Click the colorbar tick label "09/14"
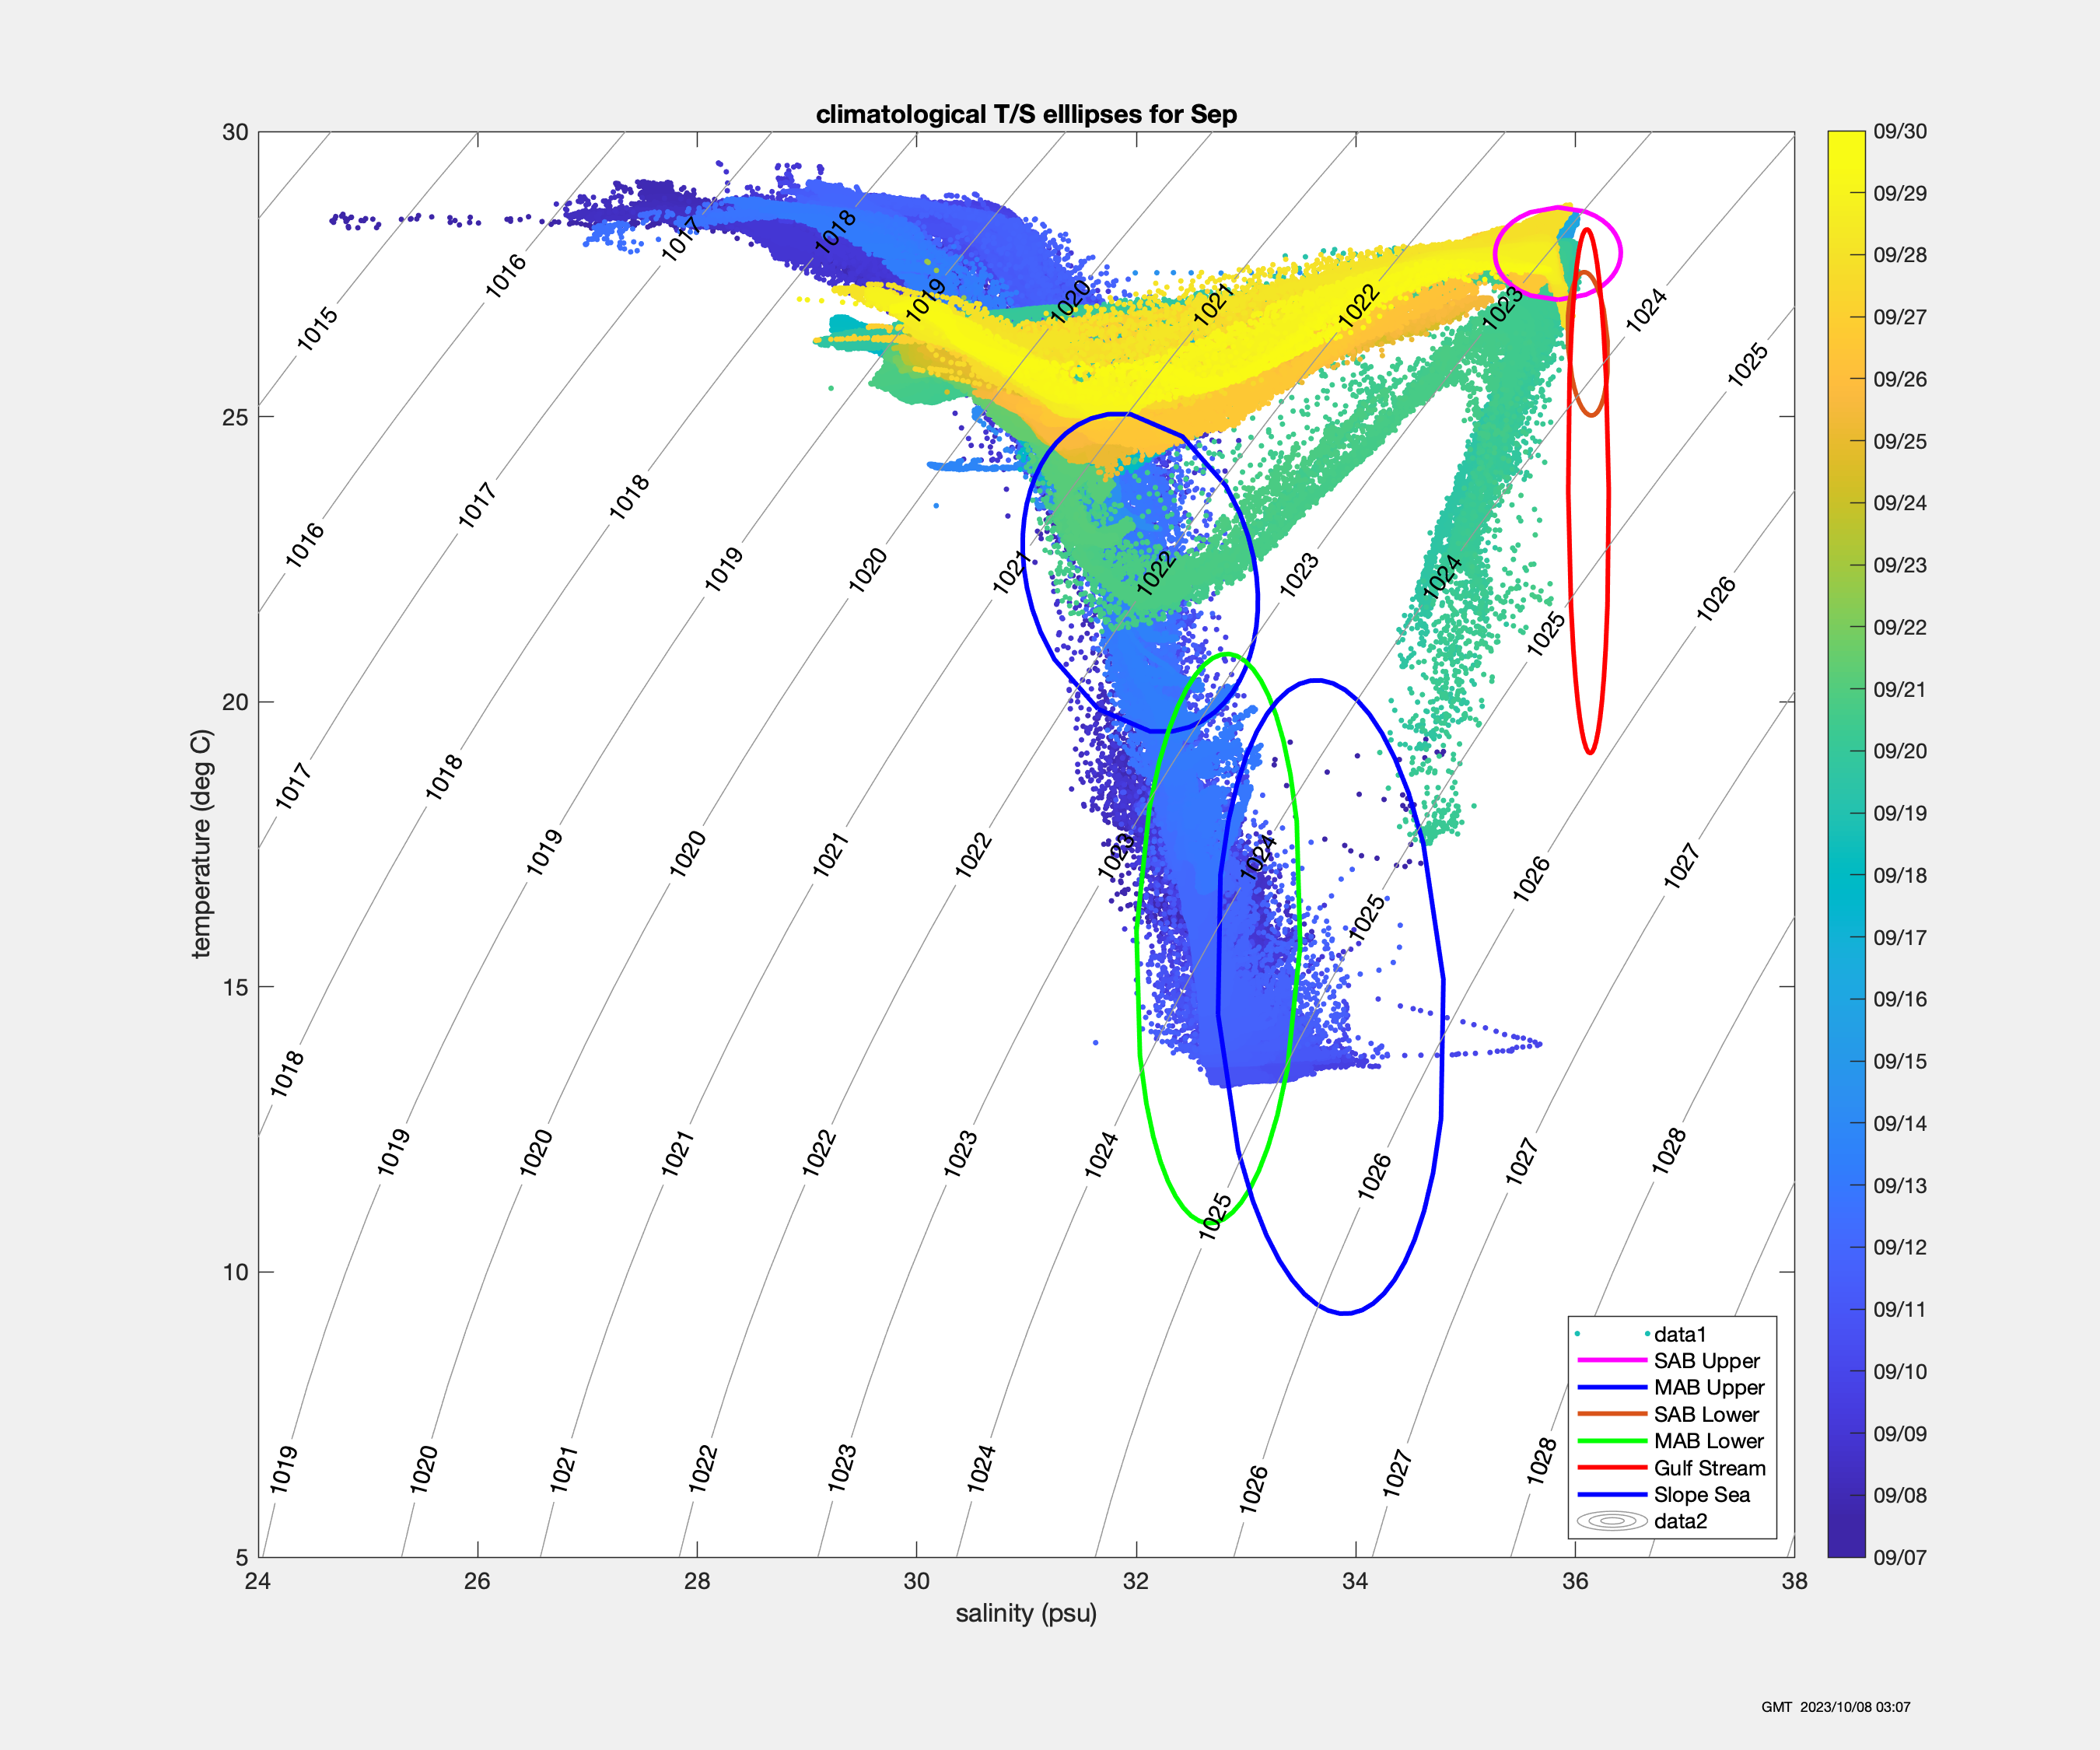 coord(1900,1124)
